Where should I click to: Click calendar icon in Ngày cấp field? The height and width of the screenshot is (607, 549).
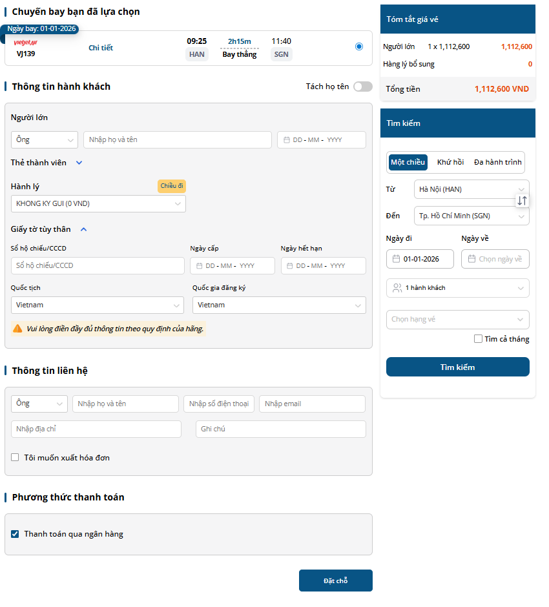point(199,266)
